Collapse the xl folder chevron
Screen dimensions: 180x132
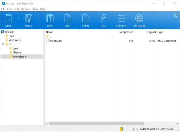3,44
